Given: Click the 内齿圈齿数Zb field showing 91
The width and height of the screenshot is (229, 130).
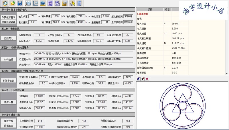Looking at the screenshot, I should pyautogui.click(x=98, y=35).
